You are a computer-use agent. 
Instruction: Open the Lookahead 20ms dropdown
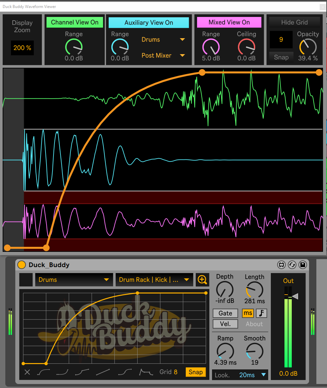point(240,375)
